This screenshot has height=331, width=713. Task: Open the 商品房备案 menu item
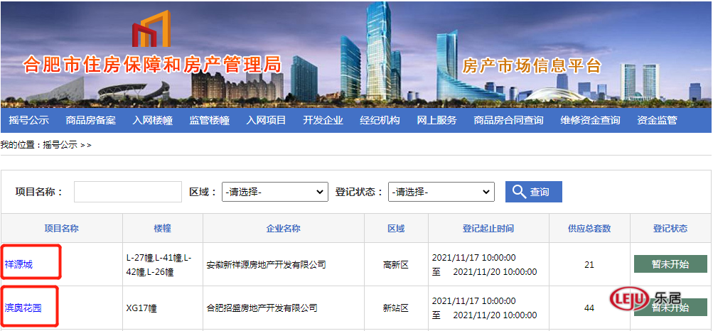click(x=90, y=120)
